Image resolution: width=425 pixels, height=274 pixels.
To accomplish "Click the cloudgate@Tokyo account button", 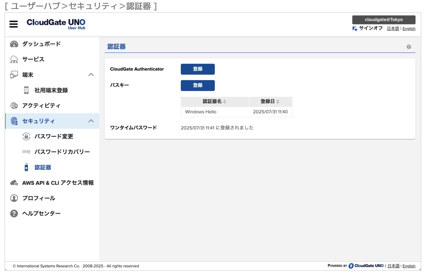I will (x=384, y=20).
